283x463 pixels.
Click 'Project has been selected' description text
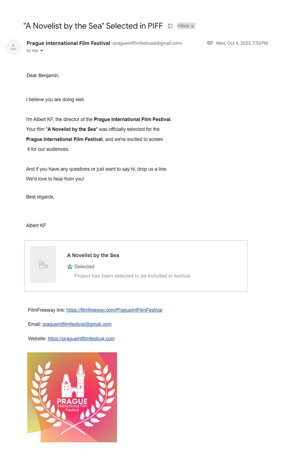tap(132, 276)
